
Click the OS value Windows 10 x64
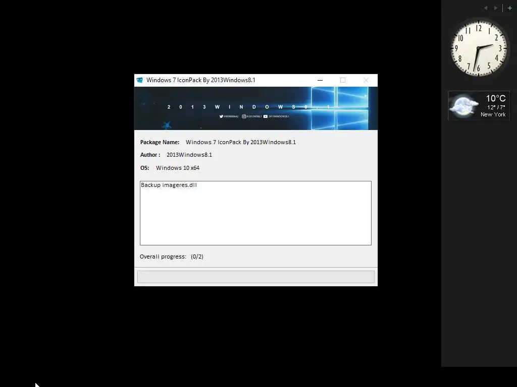(178, 168)
